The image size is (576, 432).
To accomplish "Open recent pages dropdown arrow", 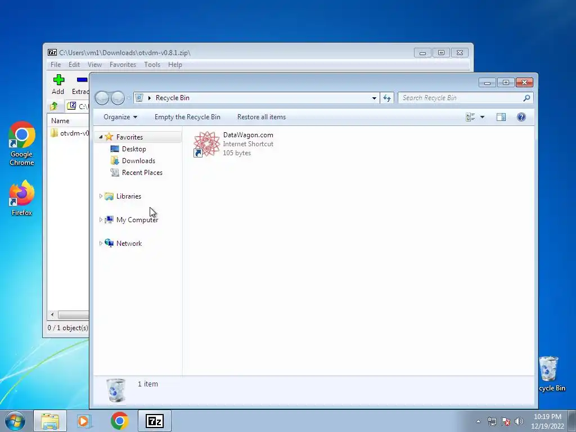I will point(129,98).
